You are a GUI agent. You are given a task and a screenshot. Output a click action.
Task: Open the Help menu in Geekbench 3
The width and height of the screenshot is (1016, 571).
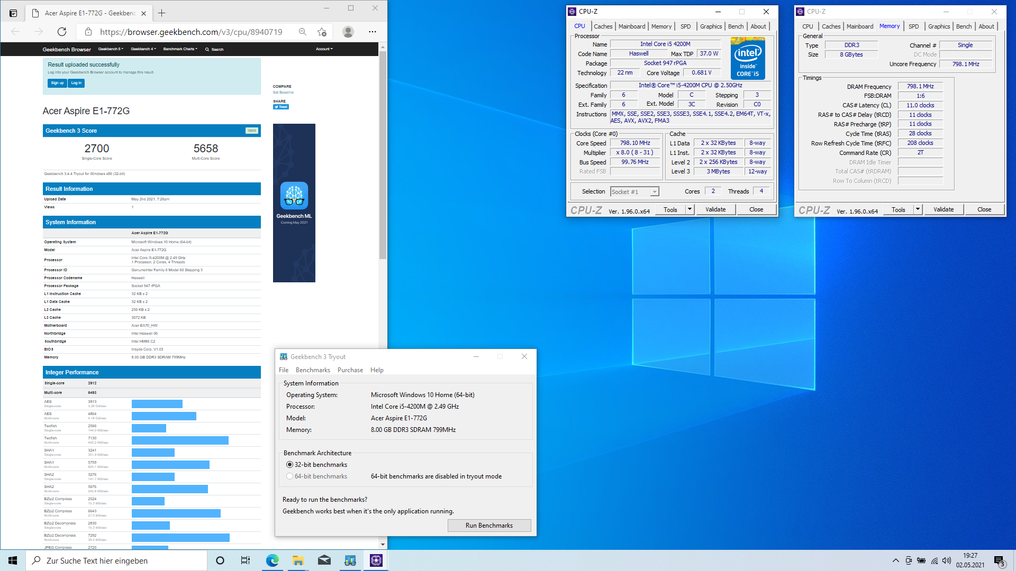coord(377,370)
